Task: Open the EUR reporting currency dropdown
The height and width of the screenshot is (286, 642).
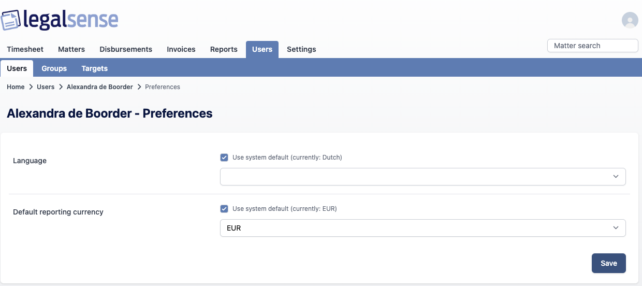Action: [422, 228]
